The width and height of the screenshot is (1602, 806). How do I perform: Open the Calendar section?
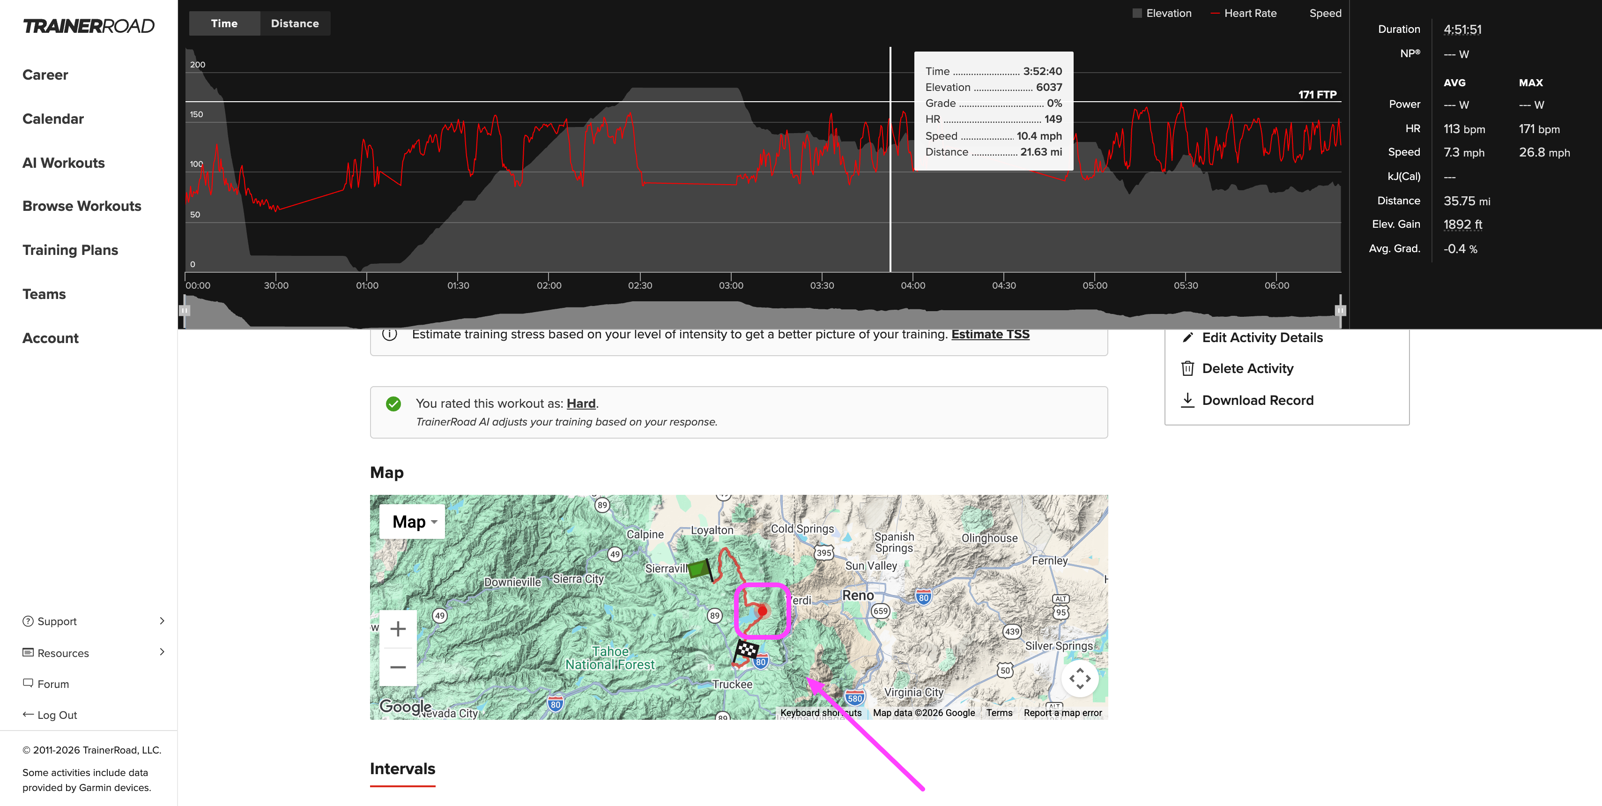[53, 119]
